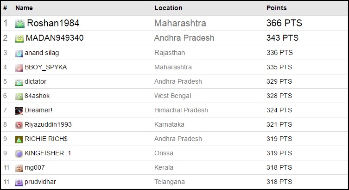Screen dimensions: 349x190
Task: Click the RICHIE RICH$ avatar icon
Action: 19,139
